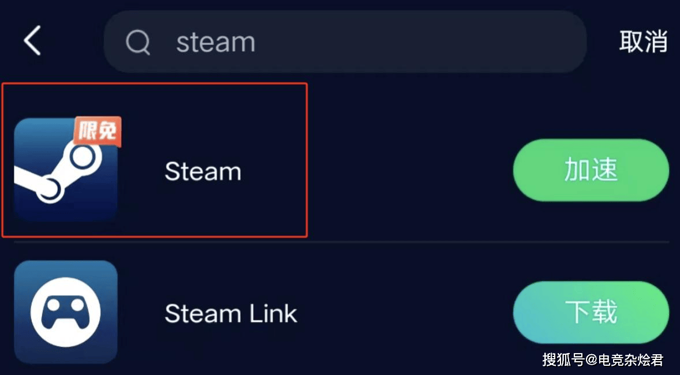Click the white Steam piston logo
The image size is (680, 375).
point(58,174)
